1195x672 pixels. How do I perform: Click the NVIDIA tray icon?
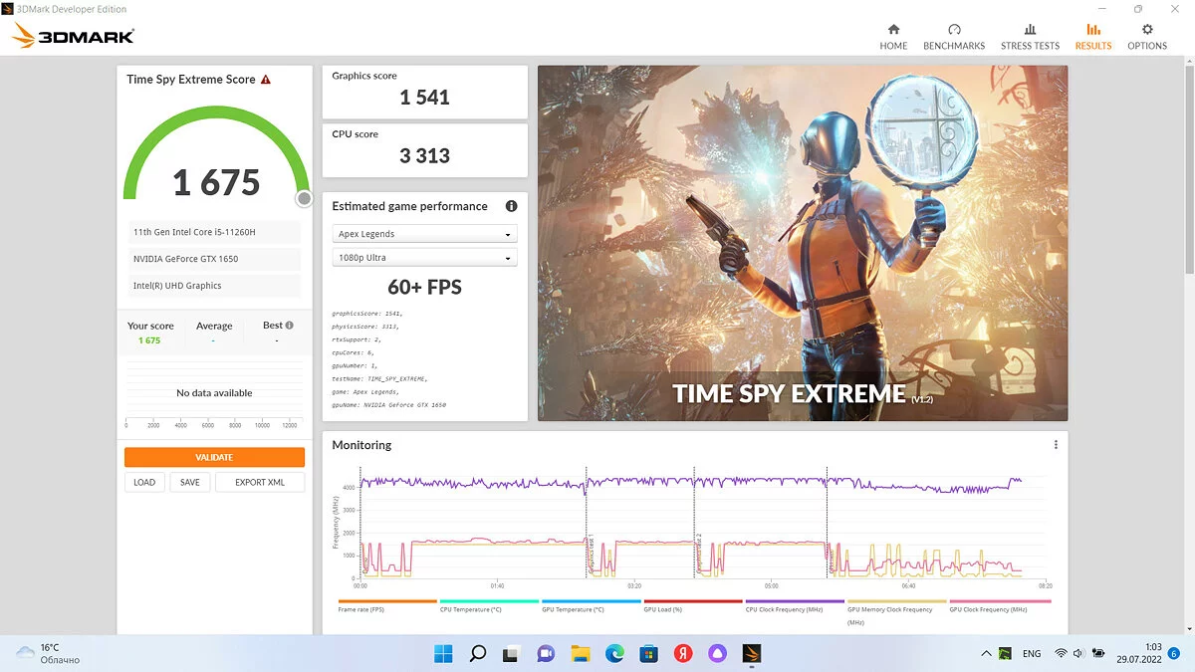click(x=1007, y=654)
